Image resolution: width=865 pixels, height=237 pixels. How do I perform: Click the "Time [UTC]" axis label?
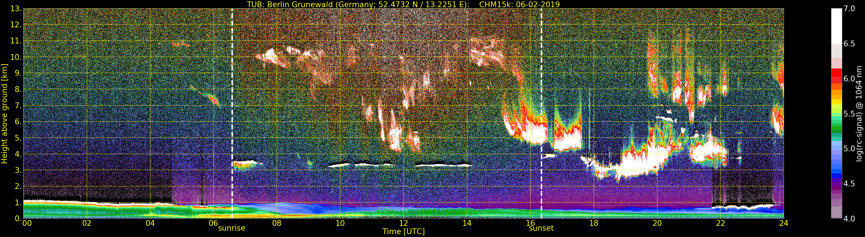click(x=404, y=232)
